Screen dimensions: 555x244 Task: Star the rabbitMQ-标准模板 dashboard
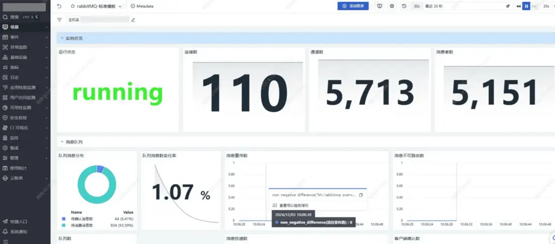coord(73,6)
